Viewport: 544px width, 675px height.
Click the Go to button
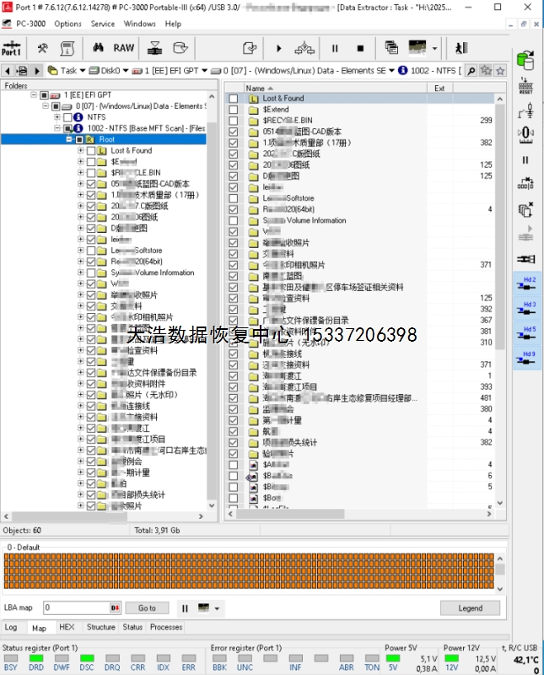pyautogui.click(x=147, y=607)
